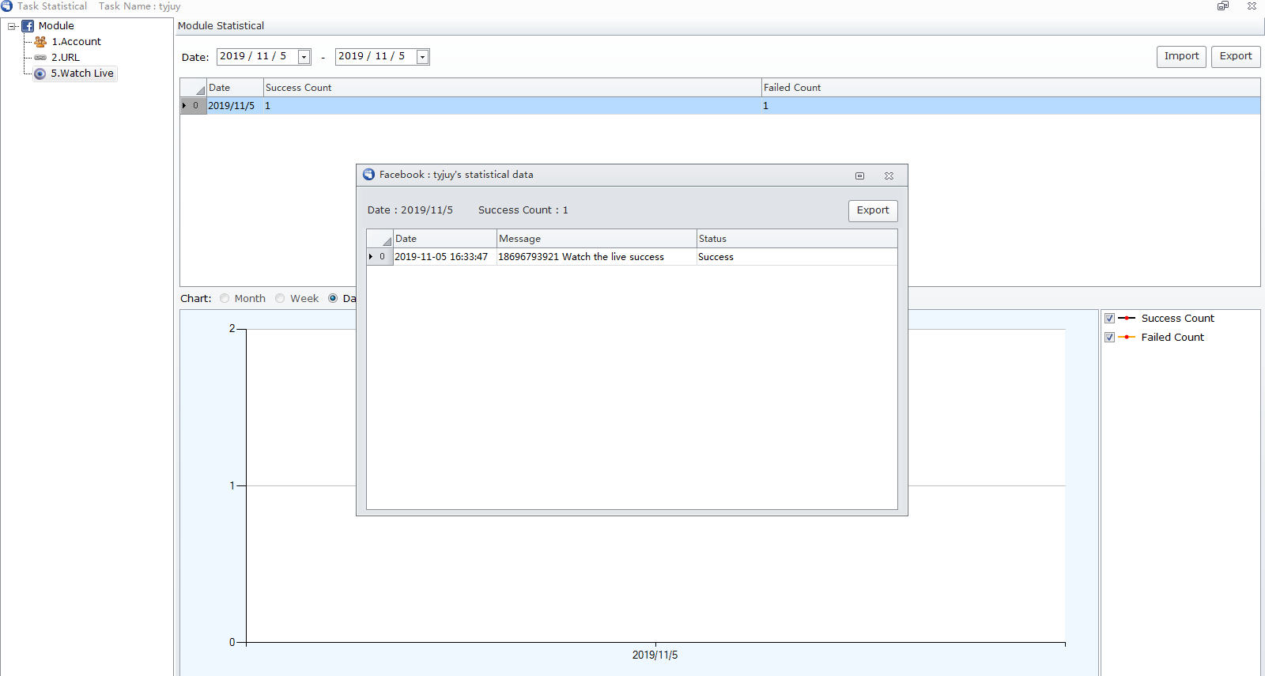Click the Failed Count value 1 cell

point(1011,106)
